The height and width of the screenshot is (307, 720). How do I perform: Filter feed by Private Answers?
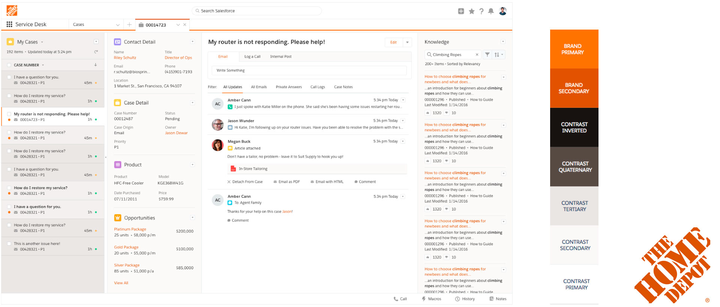tap(289, 87)
